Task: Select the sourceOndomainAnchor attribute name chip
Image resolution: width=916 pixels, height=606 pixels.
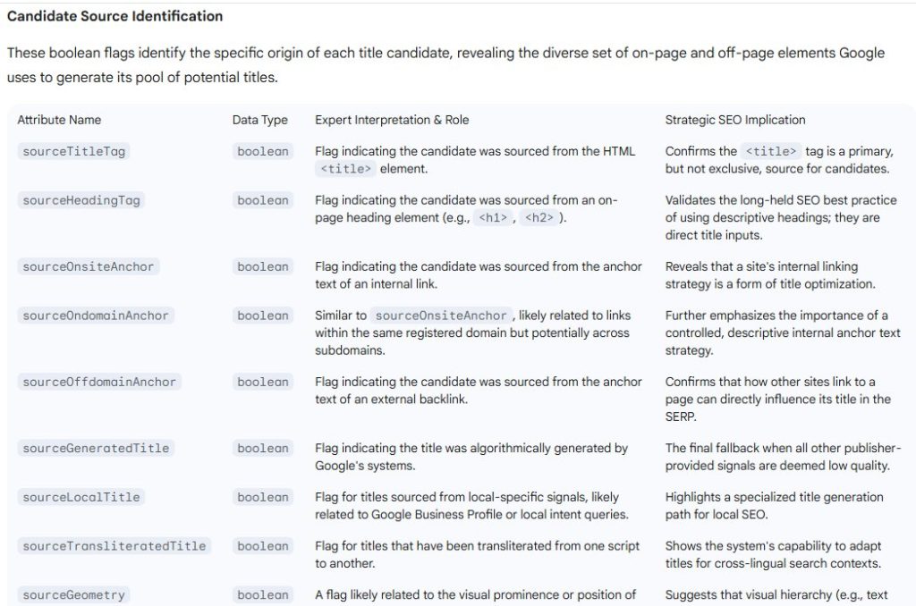Action: [x=96, y=316]
